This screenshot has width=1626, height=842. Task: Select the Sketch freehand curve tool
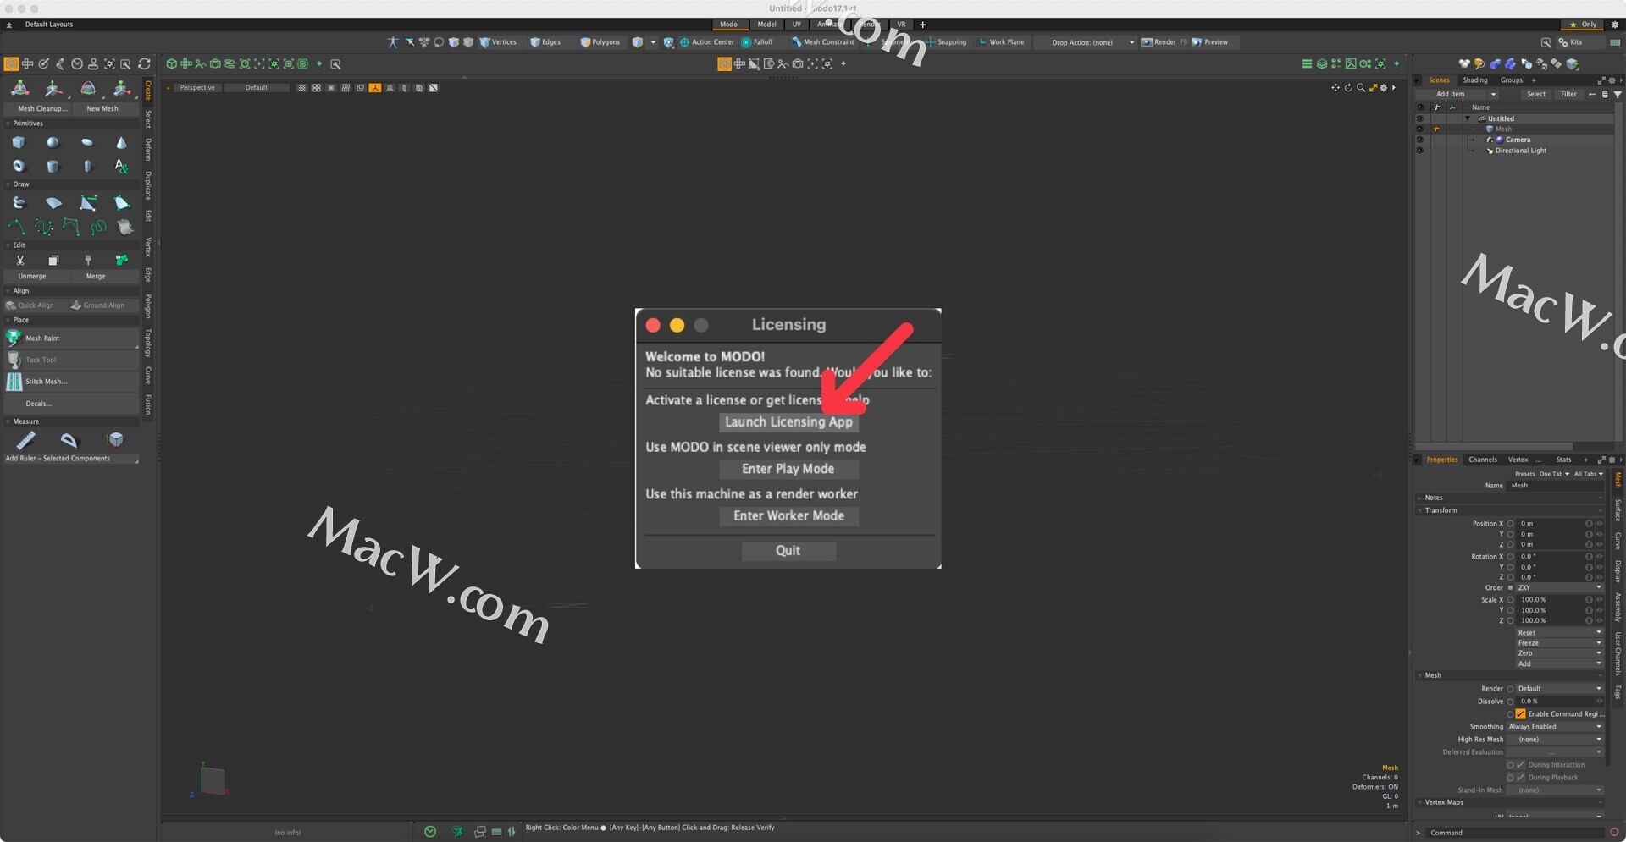coord(98,227)
